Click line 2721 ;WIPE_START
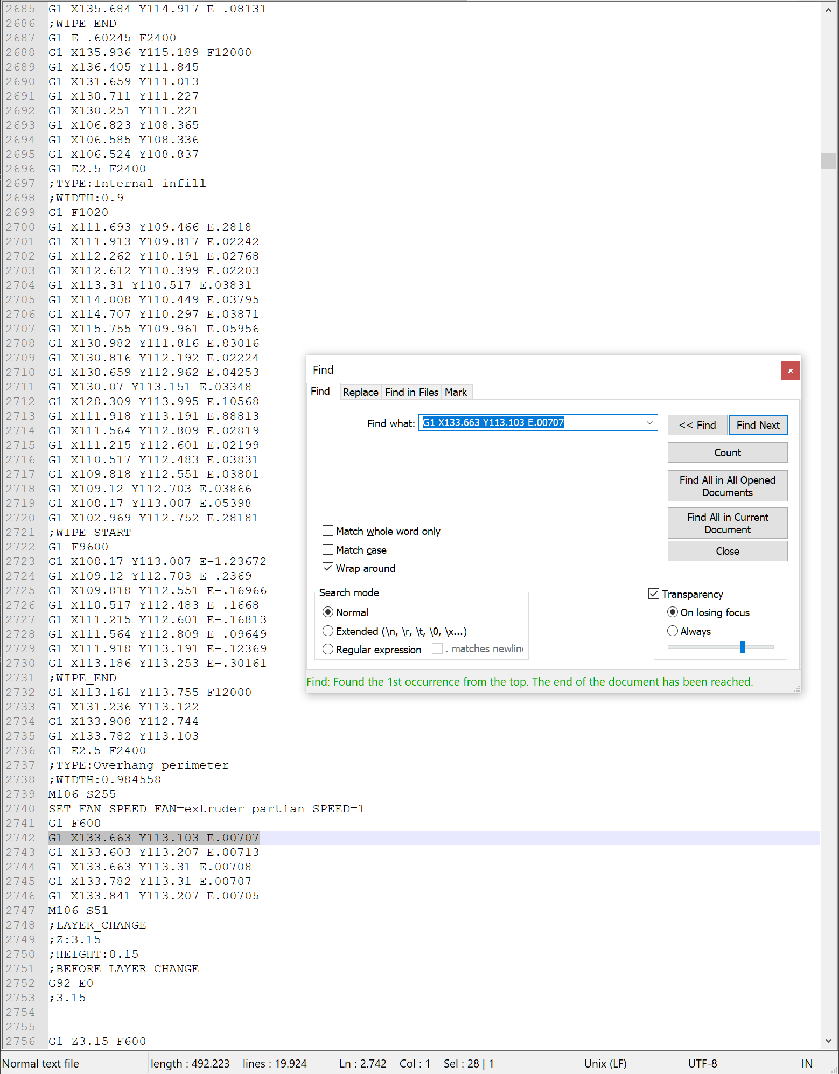 coord(89,532)
